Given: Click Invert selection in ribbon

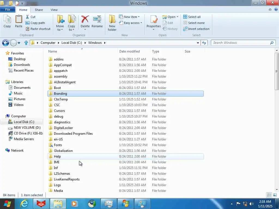Looking at the screenshot, I should click(196, 29).
